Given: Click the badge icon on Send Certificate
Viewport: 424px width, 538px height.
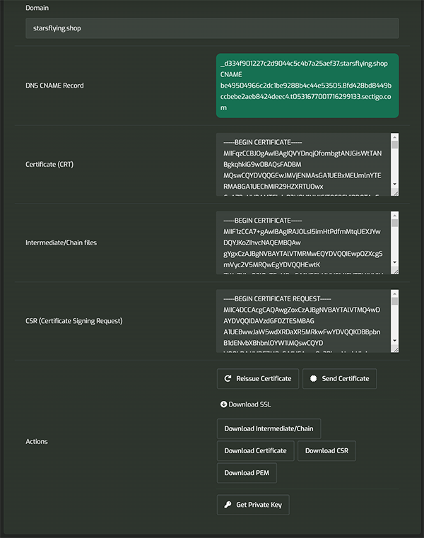Looking at the screenshot, I should 313,378.
